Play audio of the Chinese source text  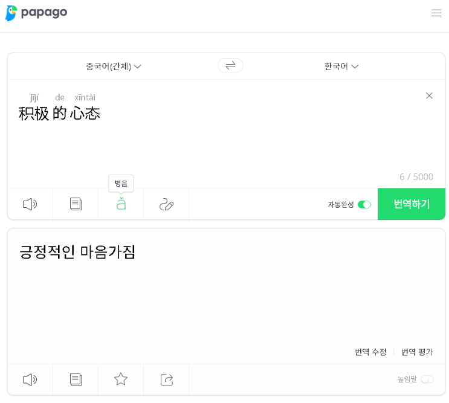click(30, 204)
